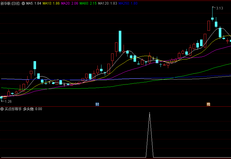Viewport: 231px width, 159px height.
Task: Click the MA20: 2.06 label
Action: 70,3
